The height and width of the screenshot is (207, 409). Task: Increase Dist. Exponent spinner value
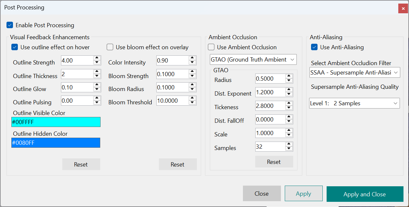(289, 90)
